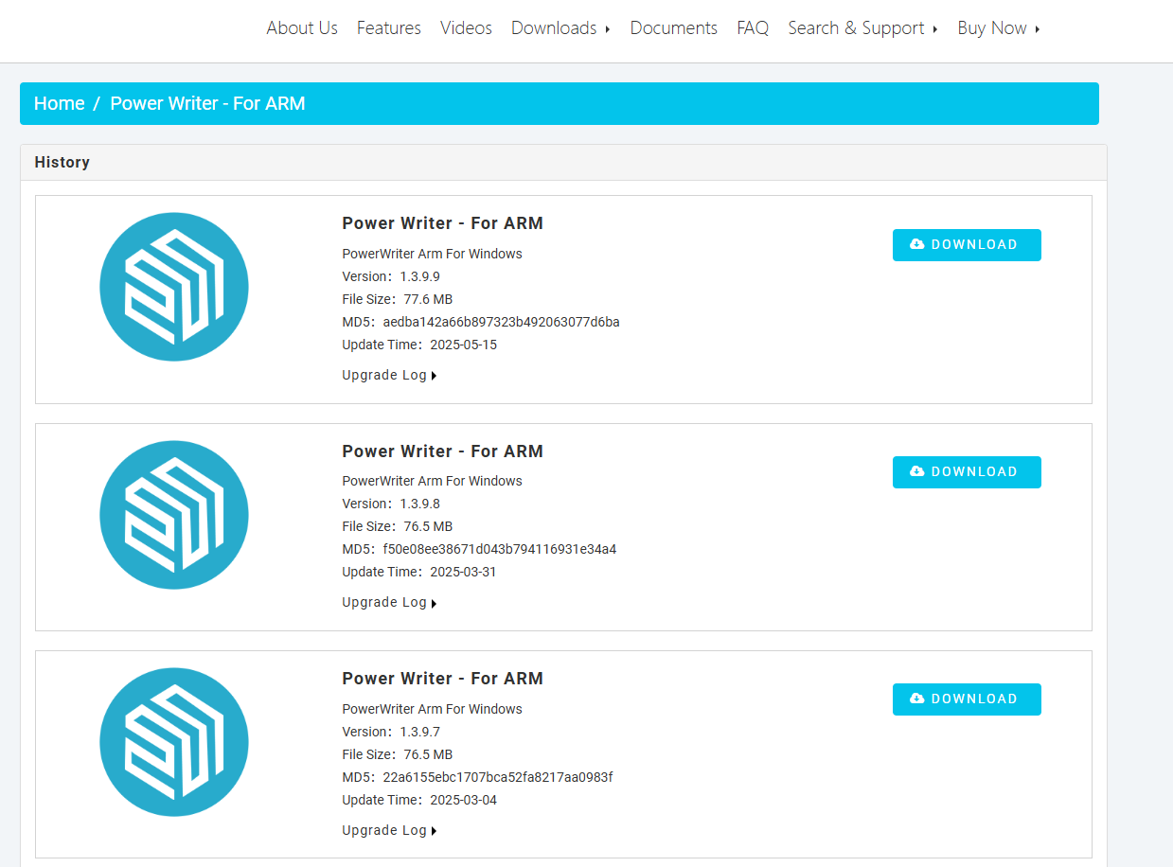Image resolution: width=1173 pixels, height=867 pixels.
Task: Expand Upgrade Log for version 1.3.9.9
Action: pyautogui.click(x=389, y=375)
